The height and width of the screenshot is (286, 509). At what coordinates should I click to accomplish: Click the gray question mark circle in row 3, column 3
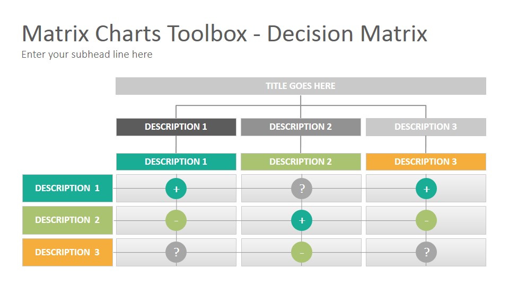[x=426, y=252]
